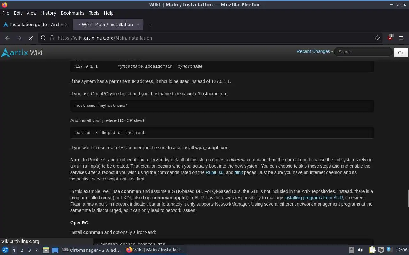Open the LXQt start menu
This screenshot has width=409, height=255.
(x=5, y=250)
